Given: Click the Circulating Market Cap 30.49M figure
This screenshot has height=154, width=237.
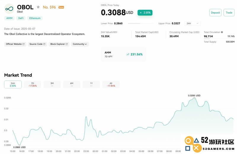Looking at the screenshot, I should 174,36.
